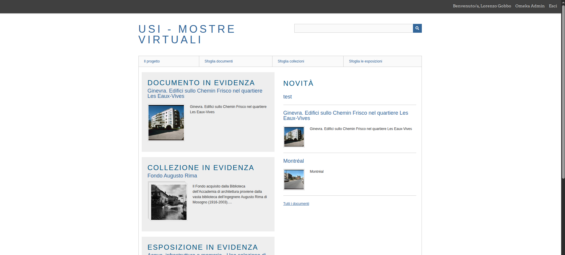The image size is (565, 255).
Task: Click inside the search text field
Action: point(353,28)
